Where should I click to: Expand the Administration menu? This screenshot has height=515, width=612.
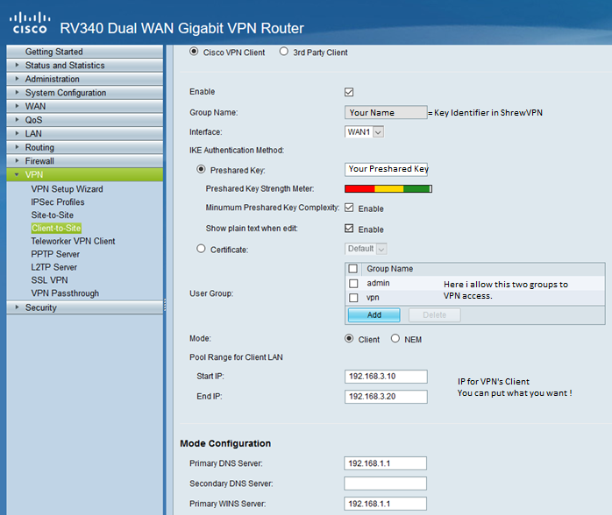[85, 79]
